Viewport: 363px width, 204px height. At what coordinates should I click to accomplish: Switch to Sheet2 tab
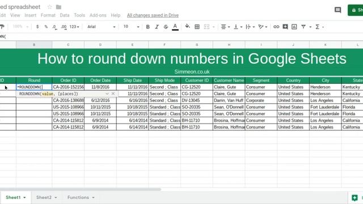tap(44, 197)
